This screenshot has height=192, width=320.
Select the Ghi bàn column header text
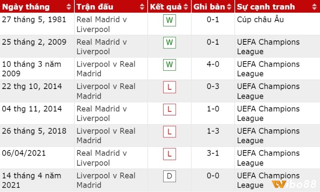click(208, 7)
